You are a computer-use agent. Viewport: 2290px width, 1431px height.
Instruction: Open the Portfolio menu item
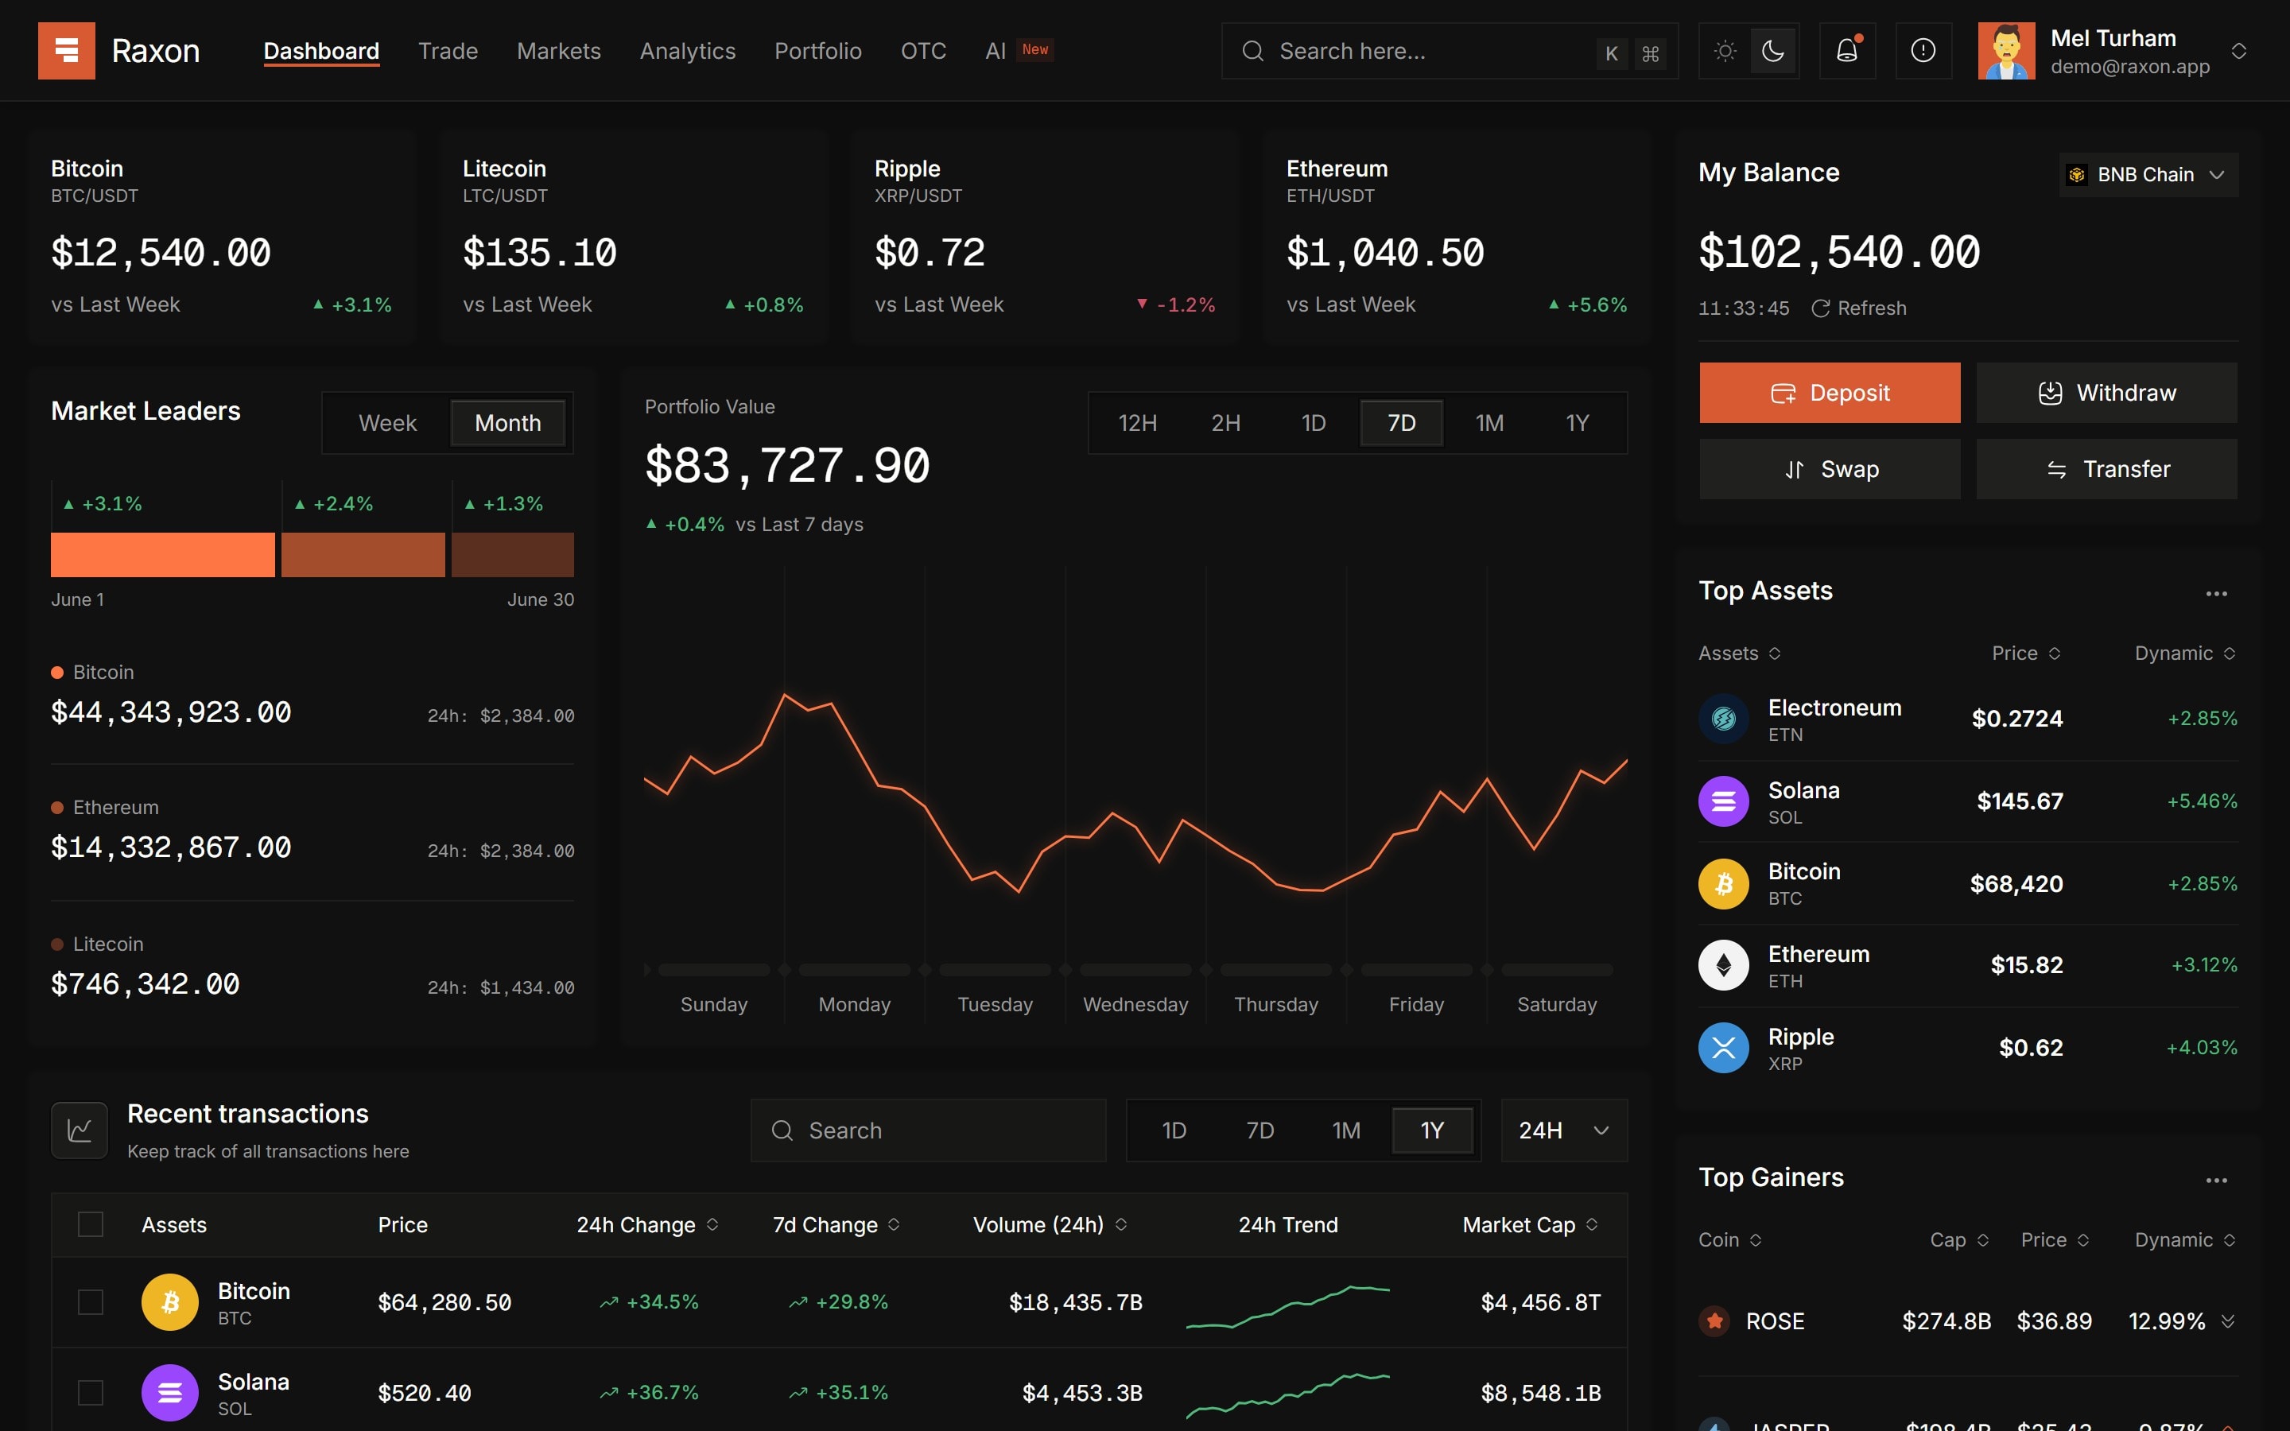point(817,51)
